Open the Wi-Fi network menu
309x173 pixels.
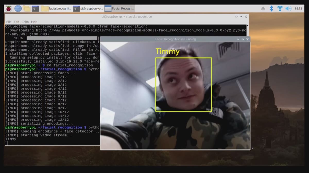click(280, 8)
